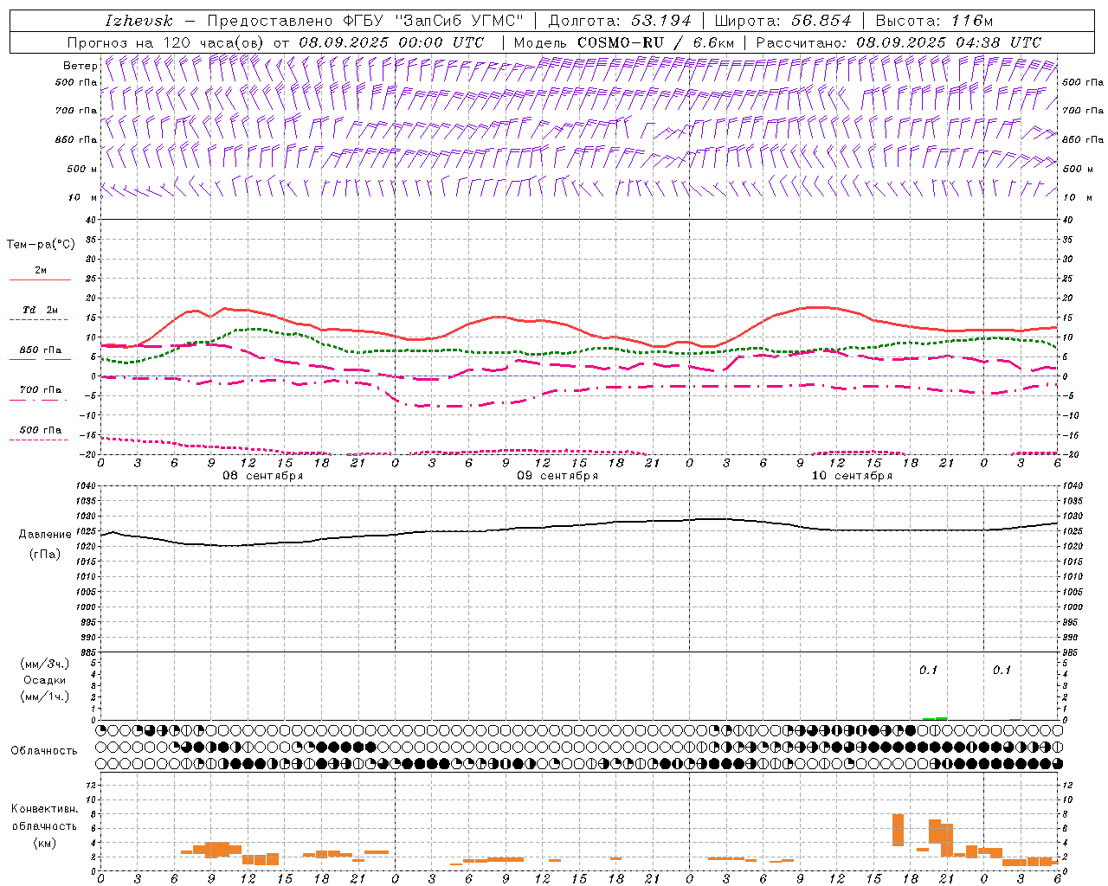Click the (мм/1ч.) precipitation unit label
This screenshot has height=886, width=1108.
click(x=45, y=697)
